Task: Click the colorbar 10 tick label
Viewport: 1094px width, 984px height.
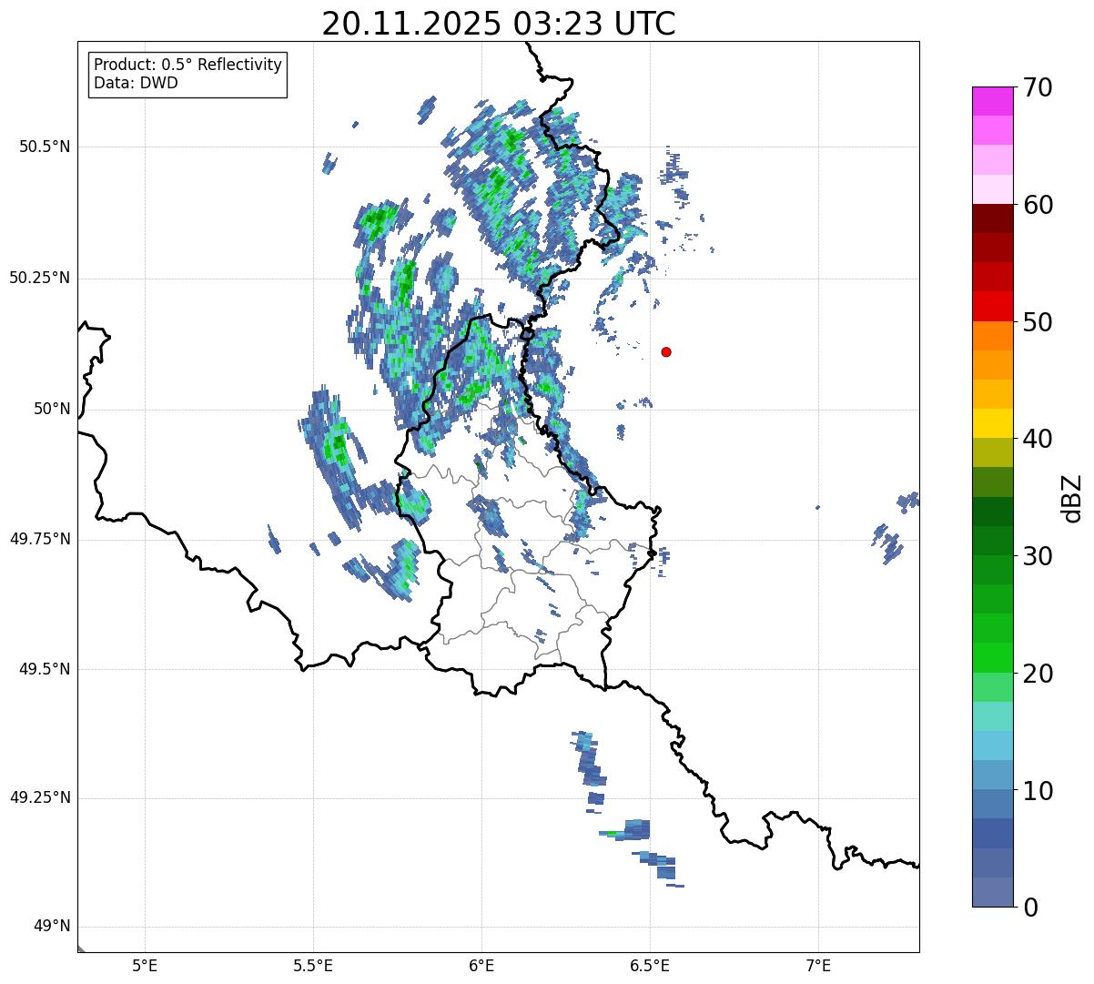Action: coord(1038,791)
